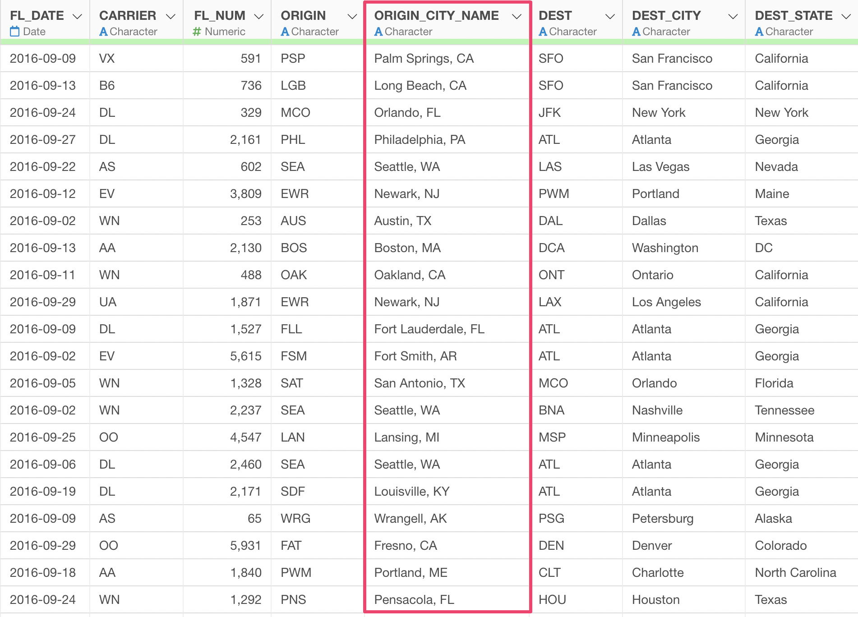858x617 pixels.
Task: Click the Character type icon under ORIGIN
Action: 285,32
